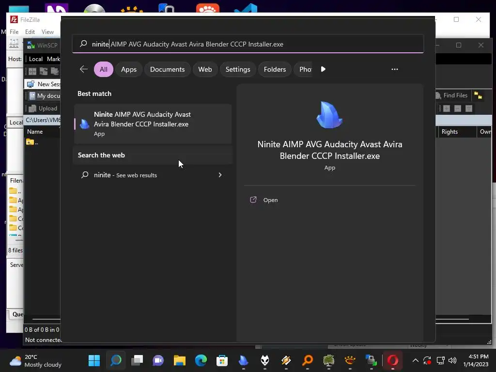496x372 pixels.
Task: Click foobar2000 alien-head icon on taskbar
Action: pyautogui.click(x=265, y=360)
